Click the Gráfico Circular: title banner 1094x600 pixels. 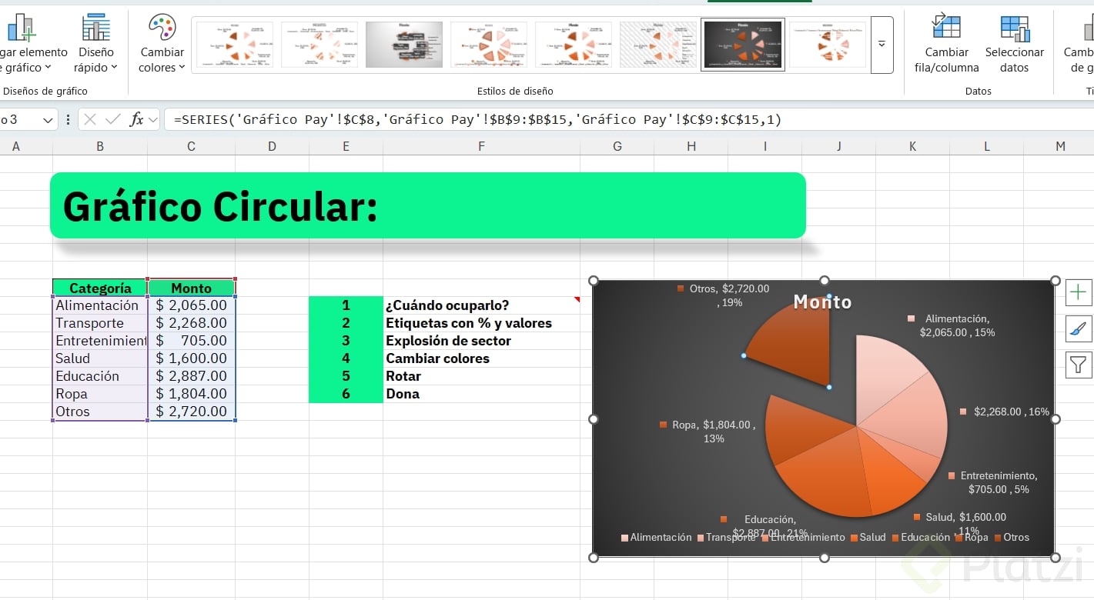(x=427, y=205)
